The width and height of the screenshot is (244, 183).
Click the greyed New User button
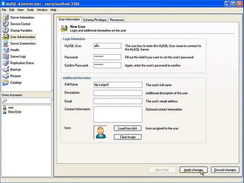point(162,170)
